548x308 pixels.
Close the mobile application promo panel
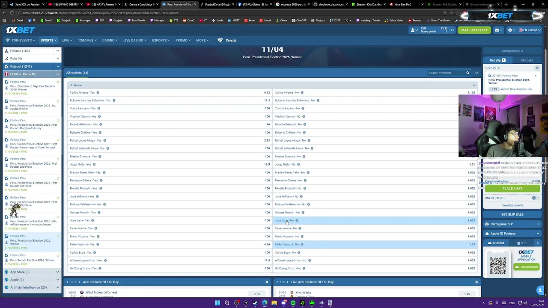(x=538, y=243)
